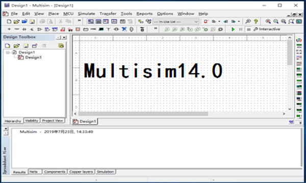Switch to the Project View tab
The width and height of the screenshot is (306, 183).
tap(53, 120)
